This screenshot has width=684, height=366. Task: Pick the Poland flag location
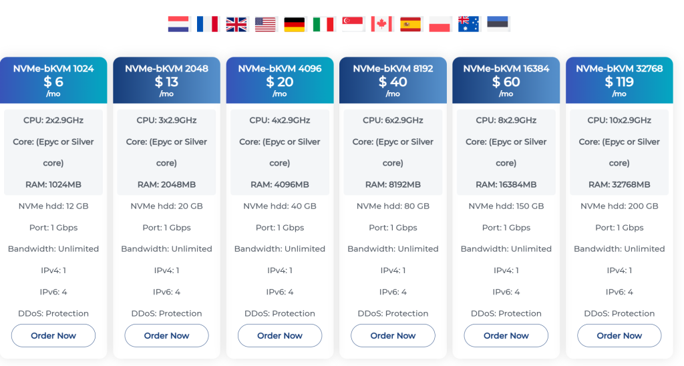[x=440, y=24]
